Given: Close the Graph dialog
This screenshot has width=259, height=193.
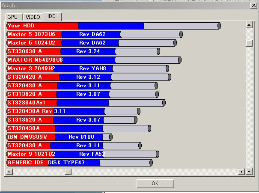Looking at the screenshot, I should click(x=253, y=6).
